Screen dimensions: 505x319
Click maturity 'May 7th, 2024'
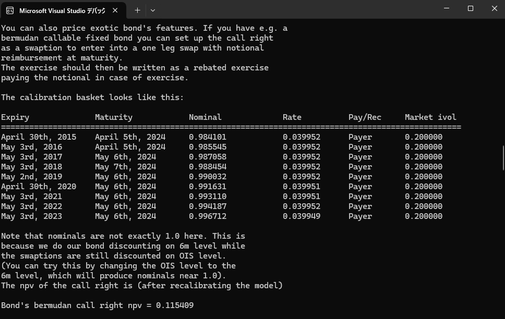tap(126, 167)
